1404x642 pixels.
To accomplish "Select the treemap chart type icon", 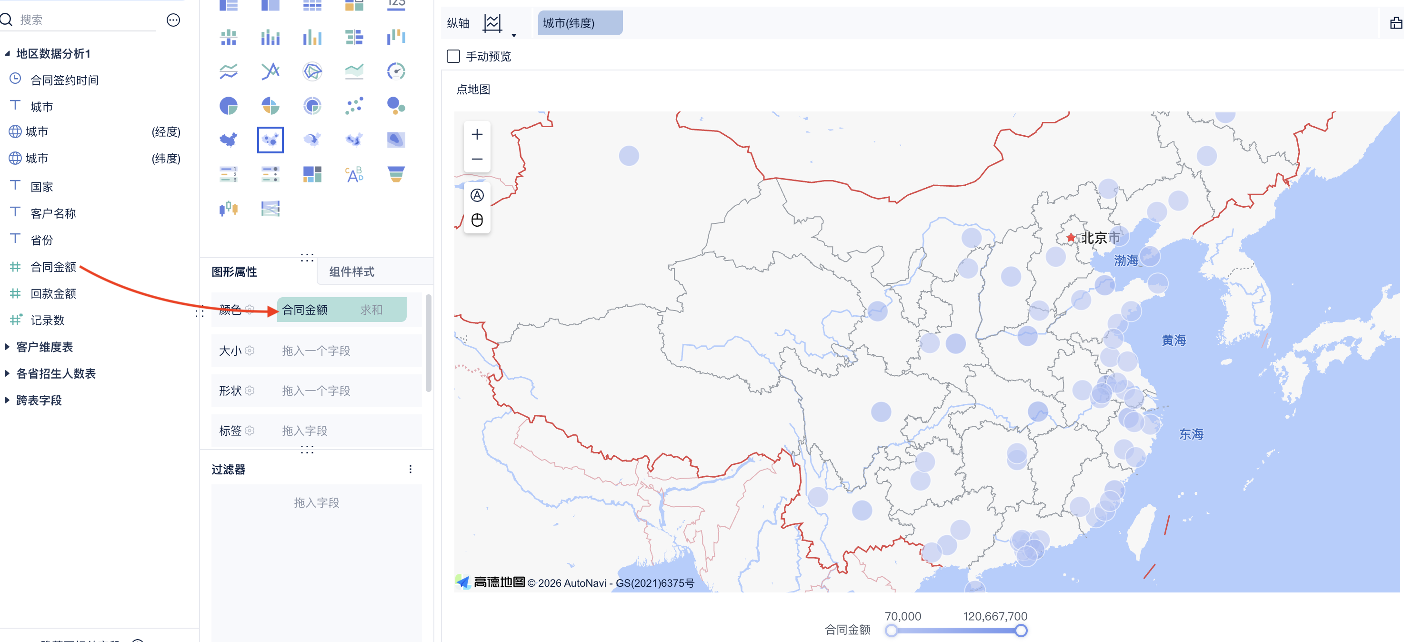I will (312, 174).
